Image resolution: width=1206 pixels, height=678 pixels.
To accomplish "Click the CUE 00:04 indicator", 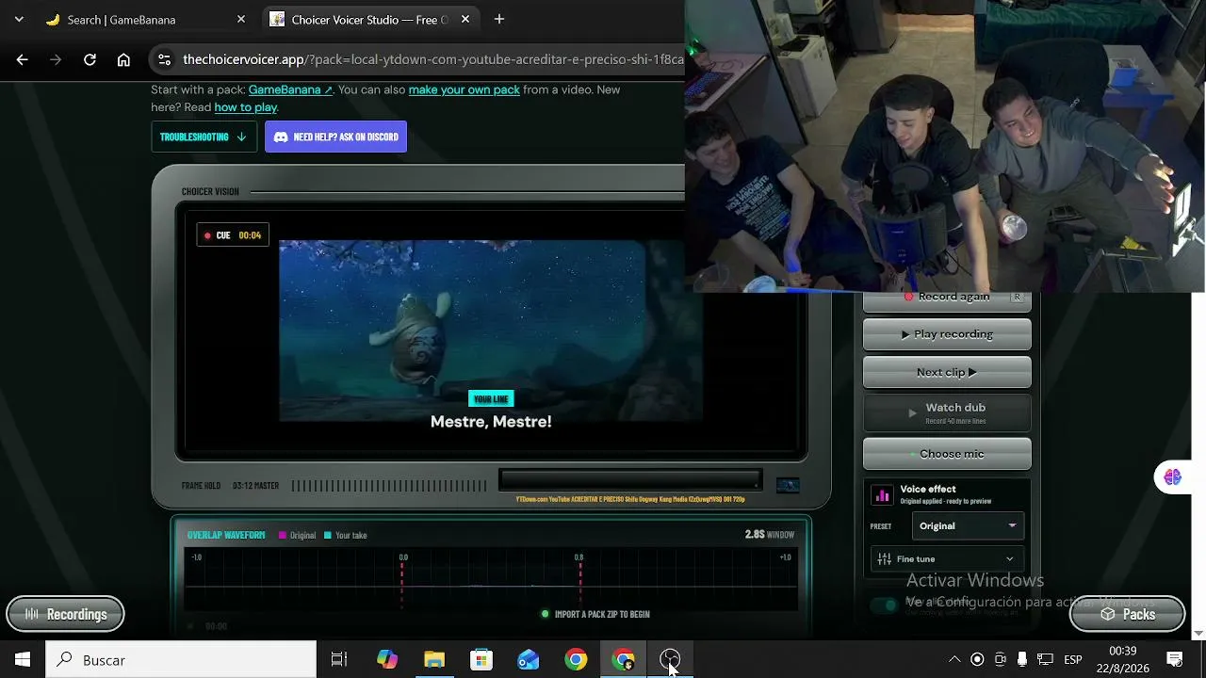I will click(x=233, y=235).
